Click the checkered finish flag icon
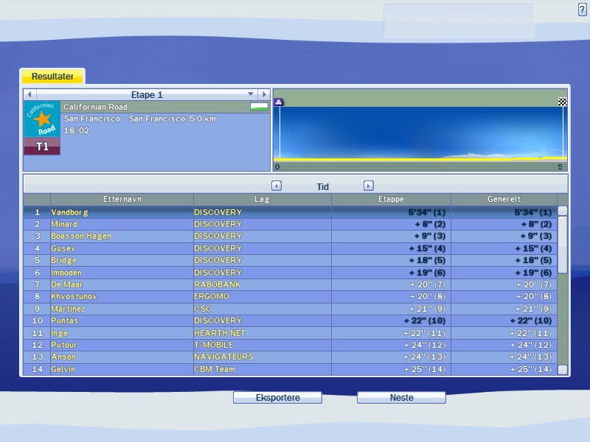This screenshot has width=590, height=442. pos(563,102)
